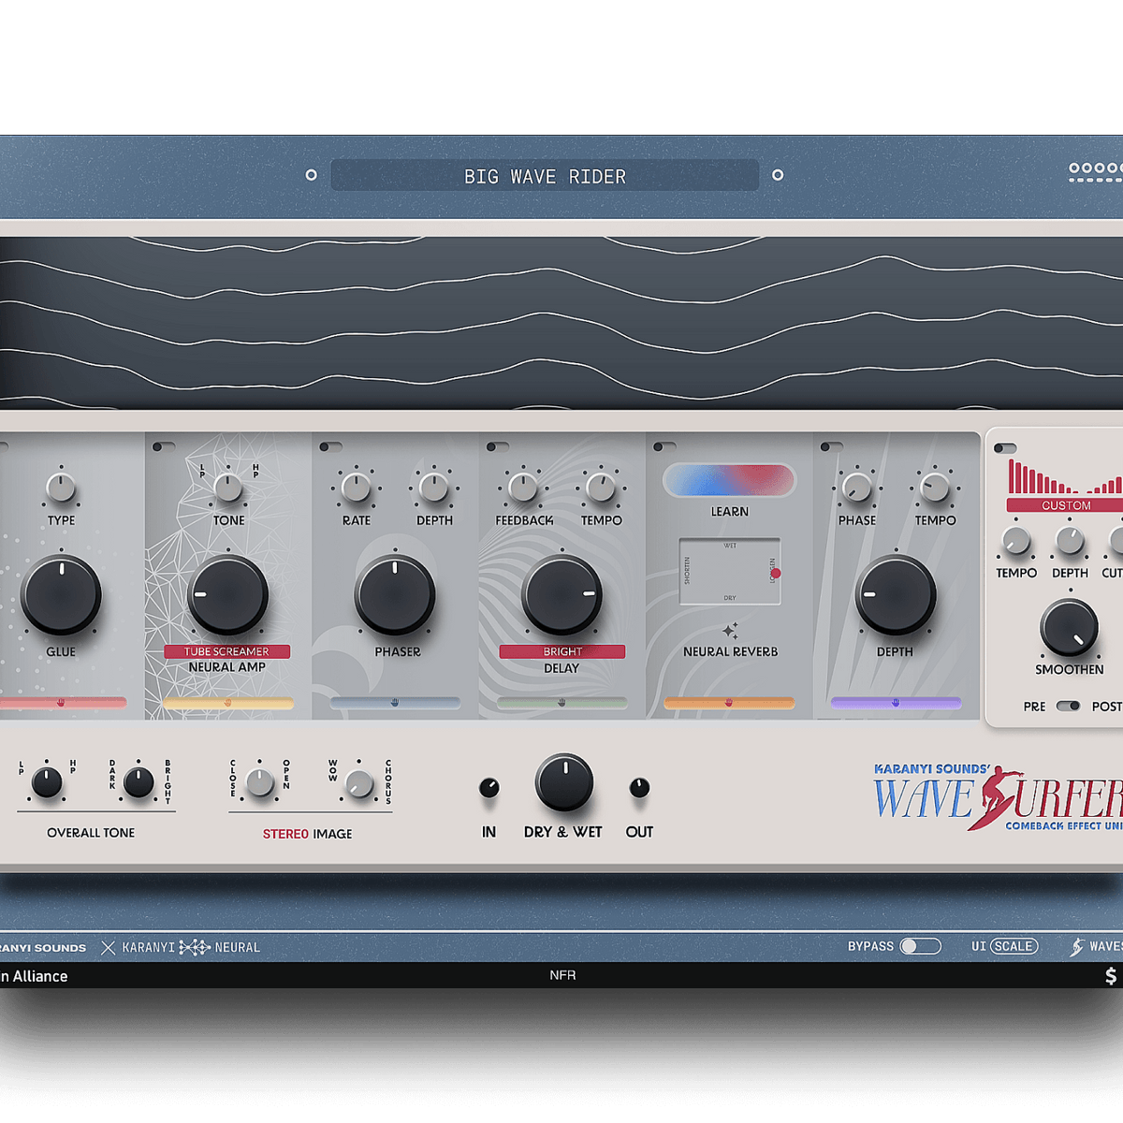
Task: Click the UI SCALE button
Action: [1013, 946]
